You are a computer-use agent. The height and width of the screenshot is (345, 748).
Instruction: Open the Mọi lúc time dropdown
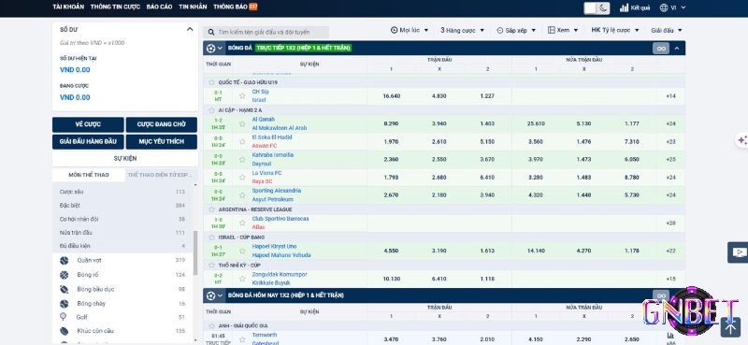pyautogui.click(x=410, y=30)
